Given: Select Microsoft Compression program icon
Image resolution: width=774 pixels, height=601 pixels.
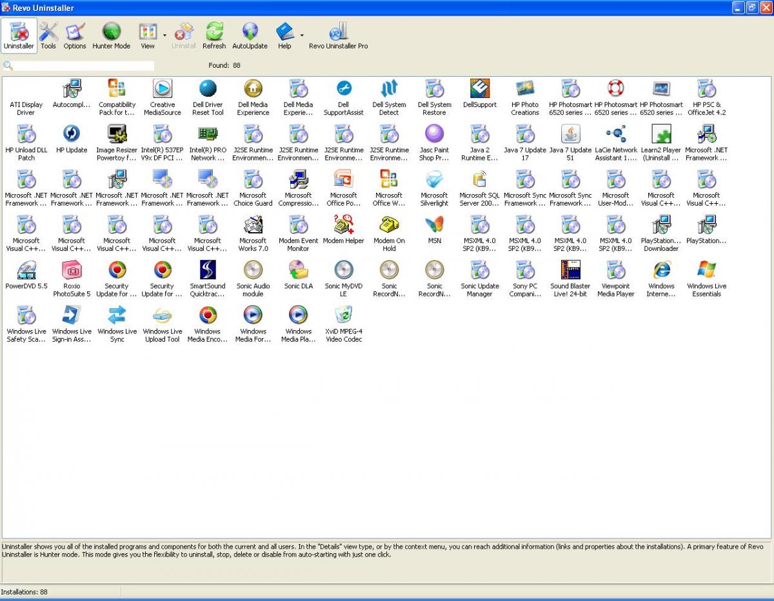Looking at the screenshot, I should pos(298,179).
